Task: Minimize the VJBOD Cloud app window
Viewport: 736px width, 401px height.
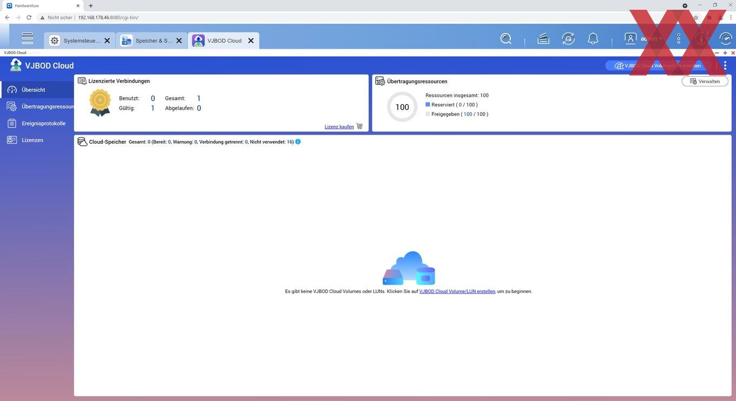Action: (x=717, y=53)
